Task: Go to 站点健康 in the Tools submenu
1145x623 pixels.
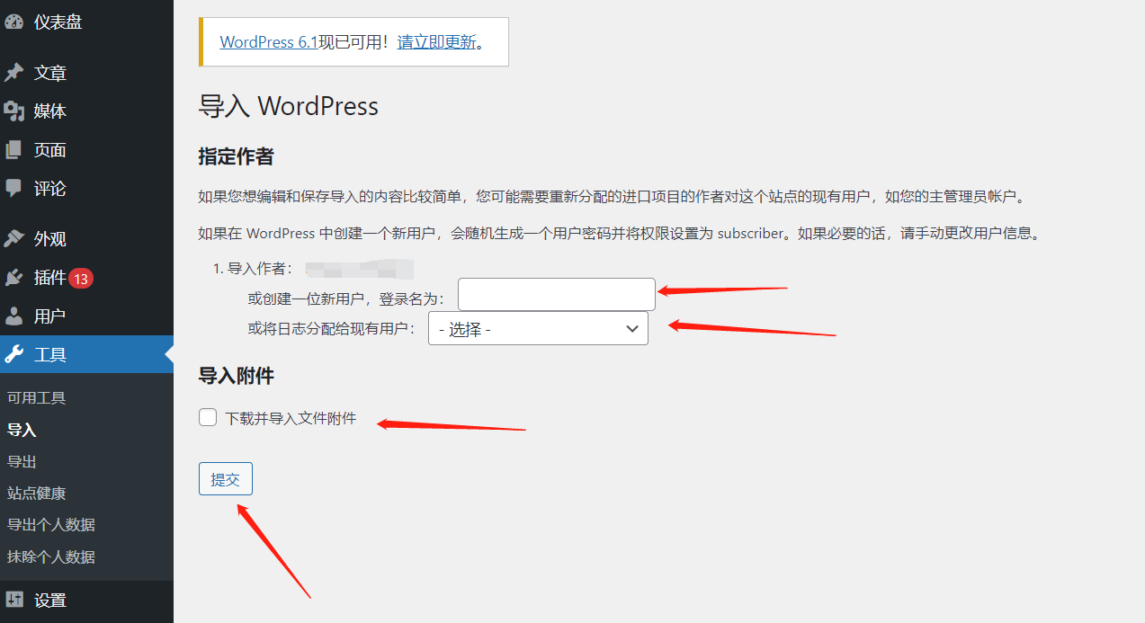Action: 37,493
